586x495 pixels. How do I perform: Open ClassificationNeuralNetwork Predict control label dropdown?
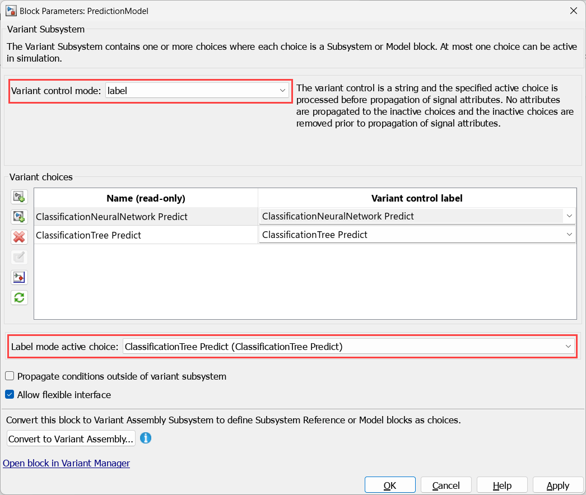click(569, 216)
